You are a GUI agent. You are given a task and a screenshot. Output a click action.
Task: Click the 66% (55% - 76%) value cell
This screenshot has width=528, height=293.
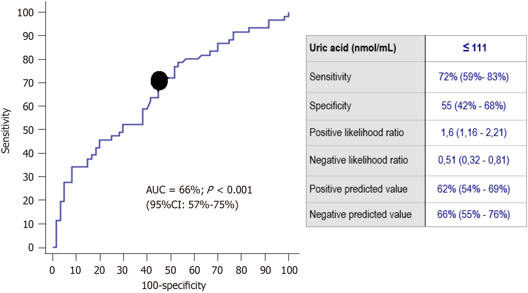click(x=473, y=214)
